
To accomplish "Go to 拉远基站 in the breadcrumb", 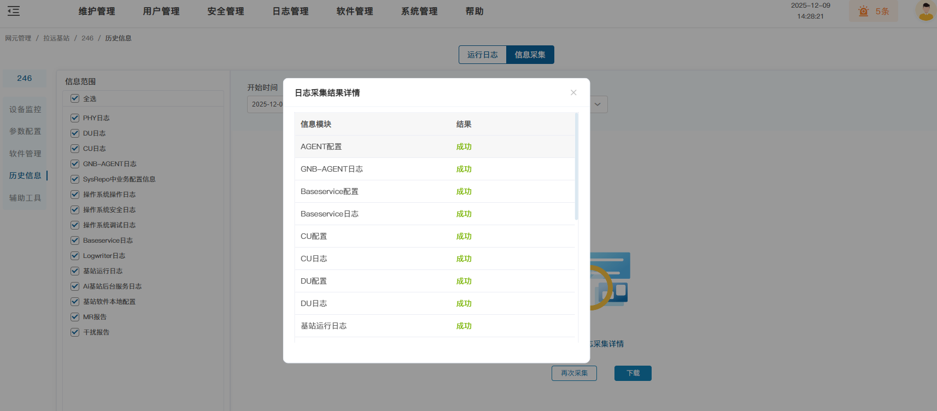I will [x=56, y=38].
